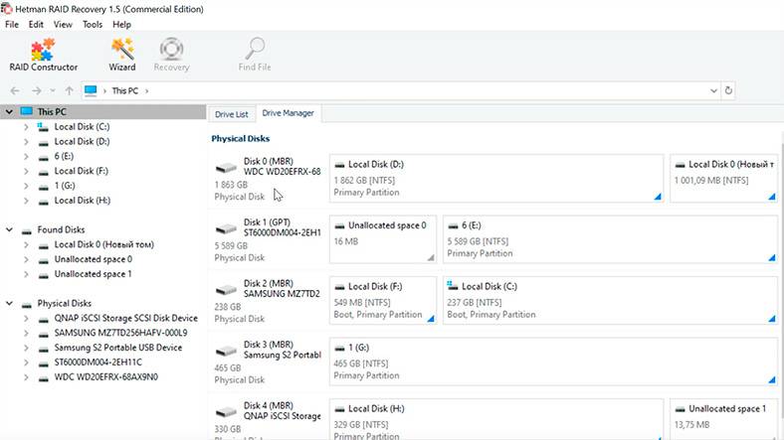Select 1 (G:) partition block

click(x=553, y=362)
